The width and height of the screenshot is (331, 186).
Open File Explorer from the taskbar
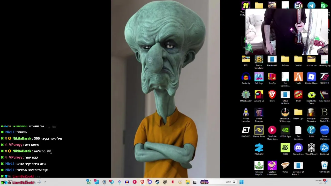click(187, 182)
